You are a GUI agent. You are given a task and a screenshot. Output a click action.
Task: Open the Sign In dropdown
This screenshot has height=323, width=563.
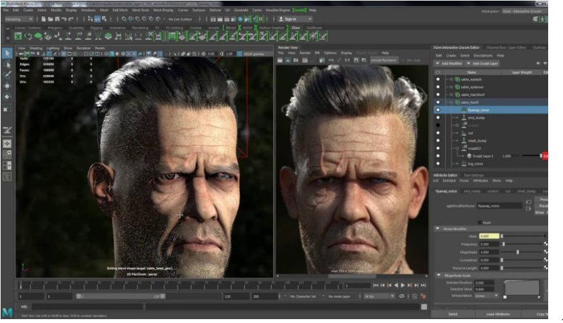point(295,19)
